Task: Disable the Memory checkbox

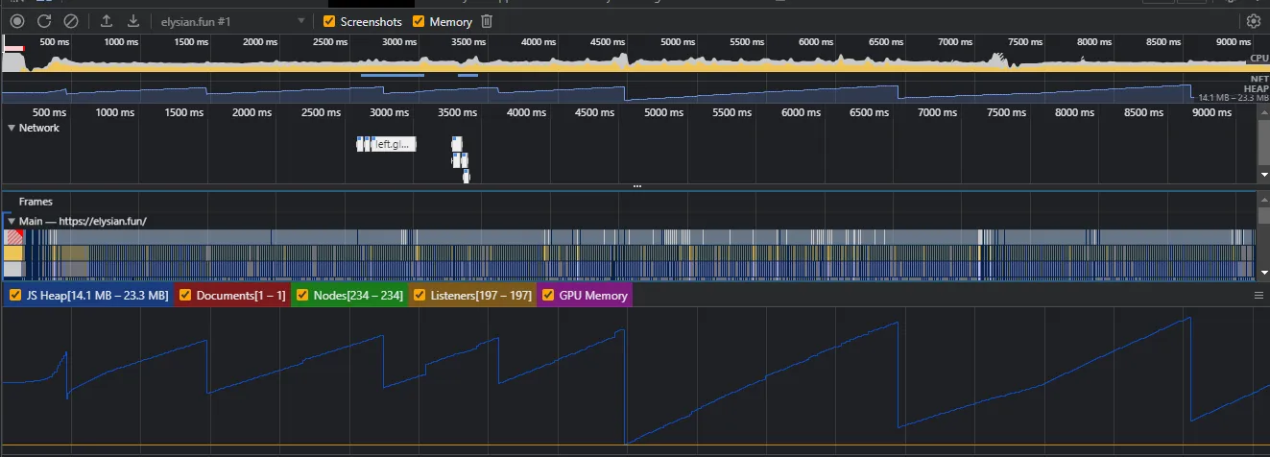Action: tap(419, 21)
